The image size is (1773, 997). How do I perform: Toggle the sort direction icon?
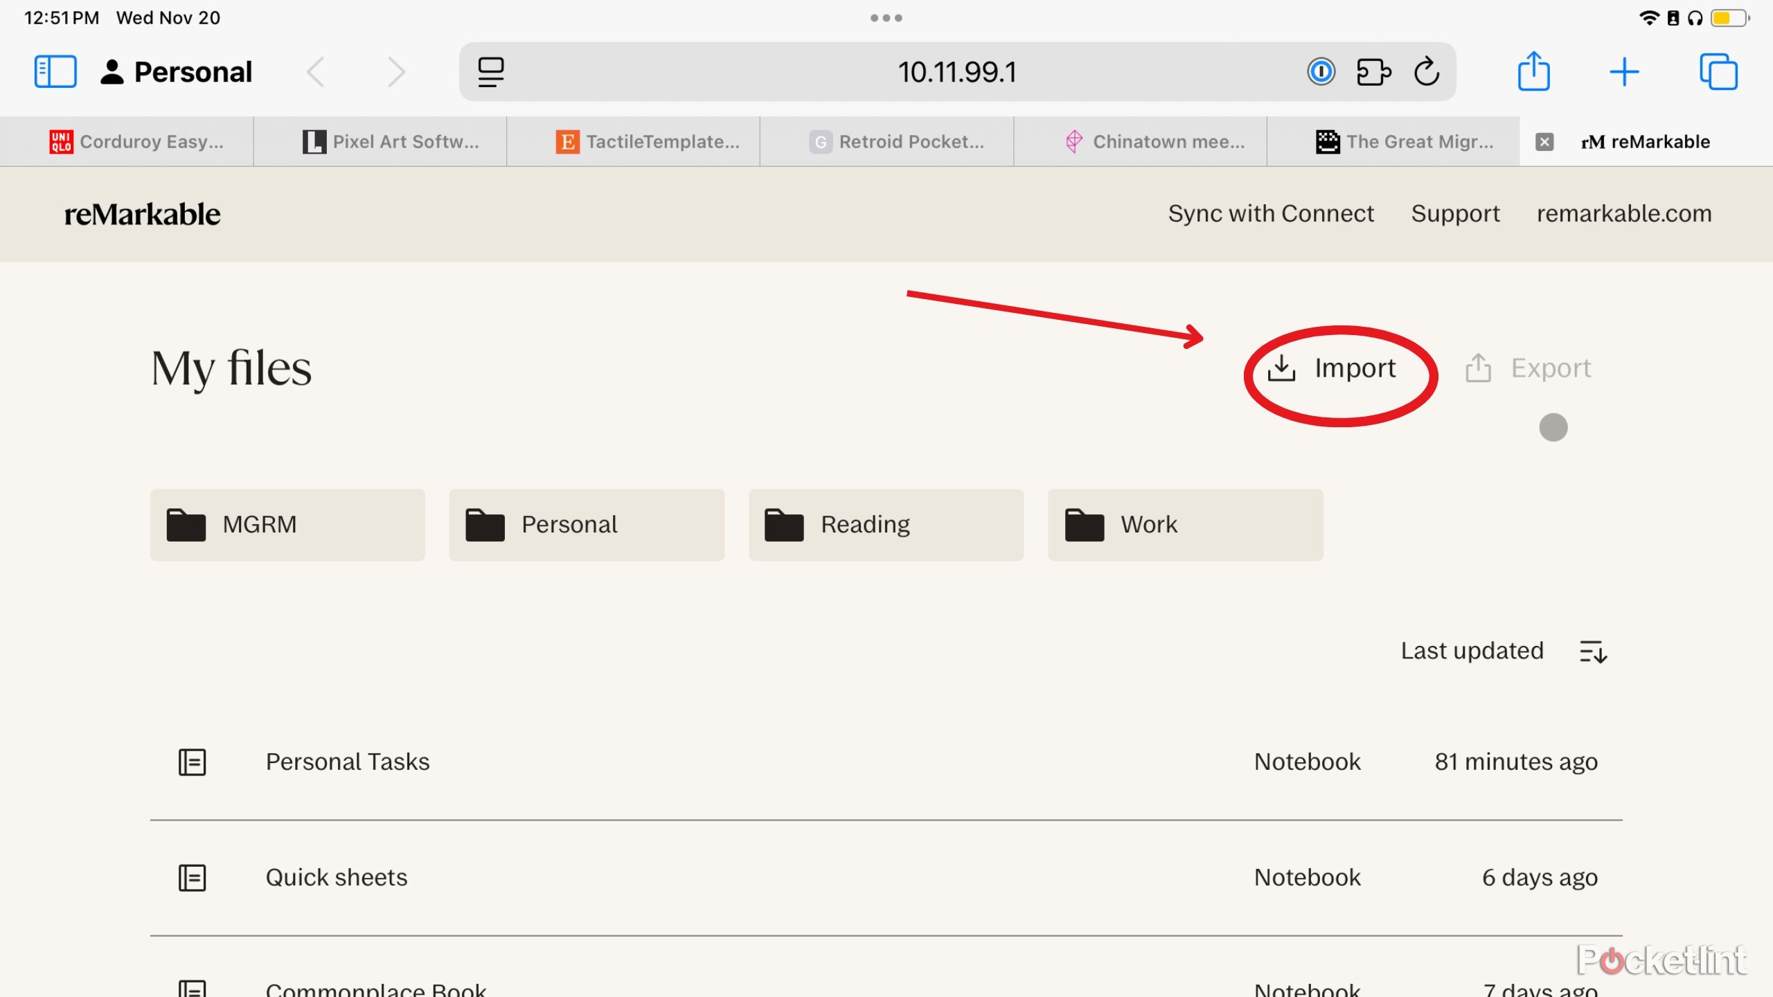[1593, 652]
